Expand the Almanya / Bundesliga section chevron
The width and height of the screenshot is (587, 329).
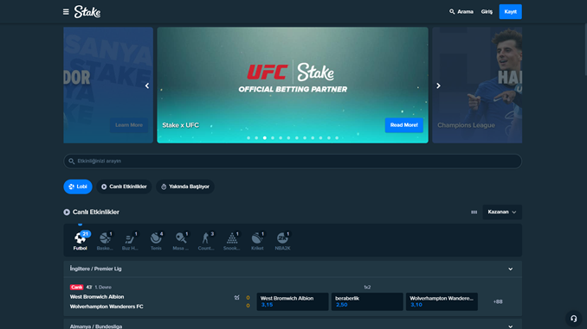(x=510, y=326)
